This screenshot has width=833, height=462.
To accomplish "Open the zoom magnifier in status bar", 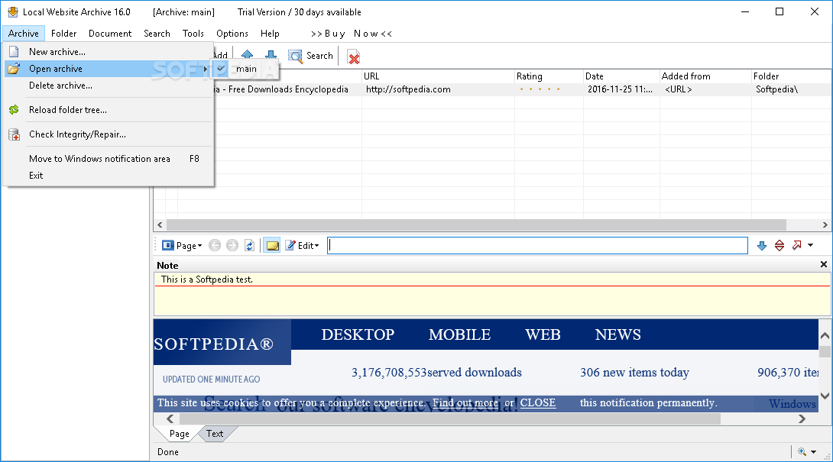I will pos(802,452).
